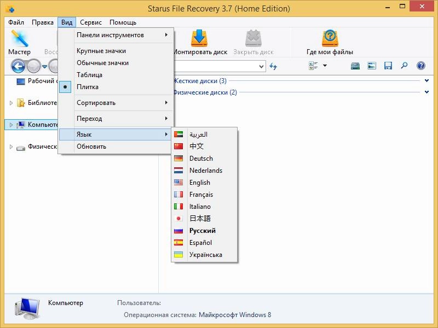The height and width of the screenshot is (328, 438).
Task: Switch view to Обычные значки
Action: pos(116,63)
